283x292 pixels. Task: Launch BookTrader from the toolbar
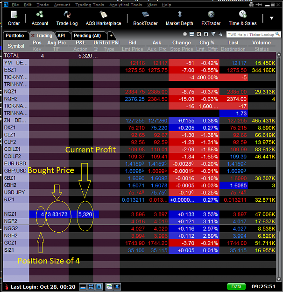145,18
